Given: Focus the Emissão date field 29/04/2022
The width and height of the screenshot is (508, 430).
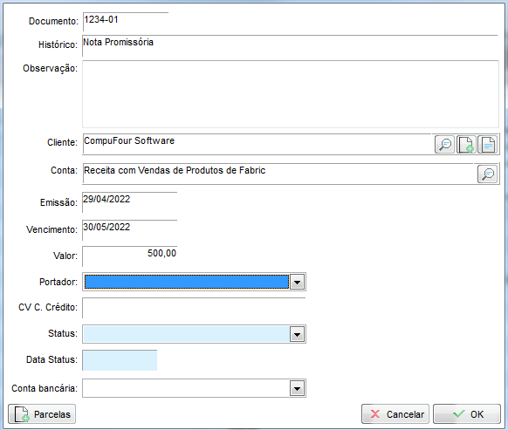Looking at the screenshot, I should click(x=129, y=202).
